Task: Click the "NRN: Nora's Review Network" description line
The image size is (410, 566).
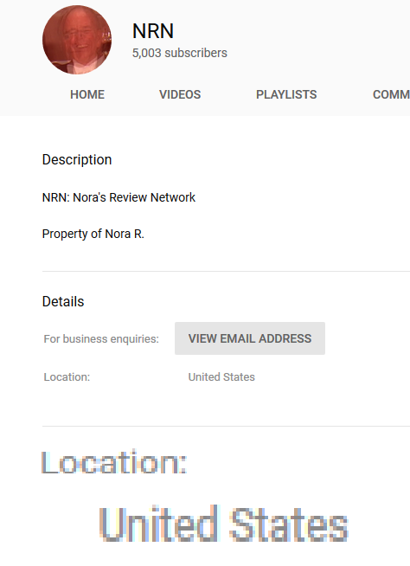Action: (119, 197)
